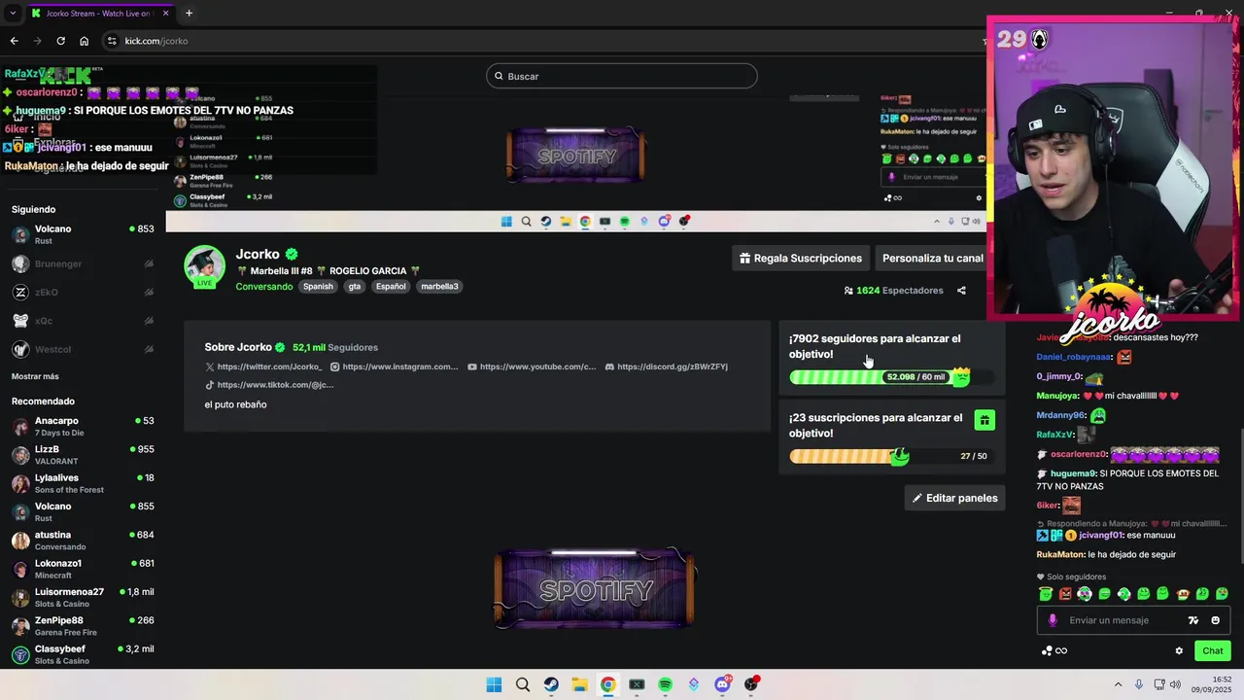Open Anacarpo in Recomendado list

tap(83, 427)
